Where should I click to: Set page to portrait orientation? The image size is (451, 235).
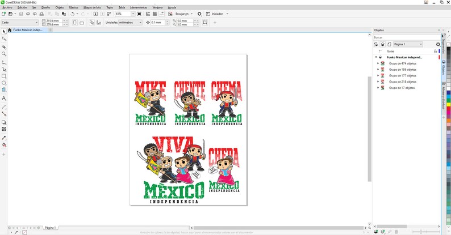(75, 22)
